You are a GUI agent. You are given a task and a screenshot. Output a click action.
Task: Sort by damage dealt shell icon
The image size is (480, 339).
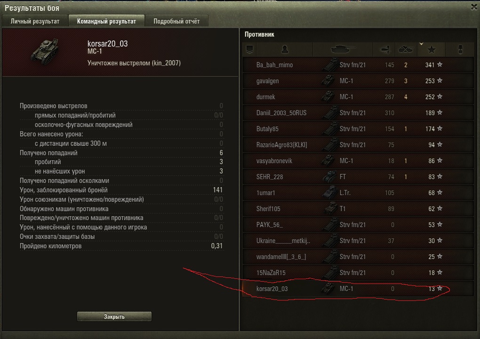point(384,49)
